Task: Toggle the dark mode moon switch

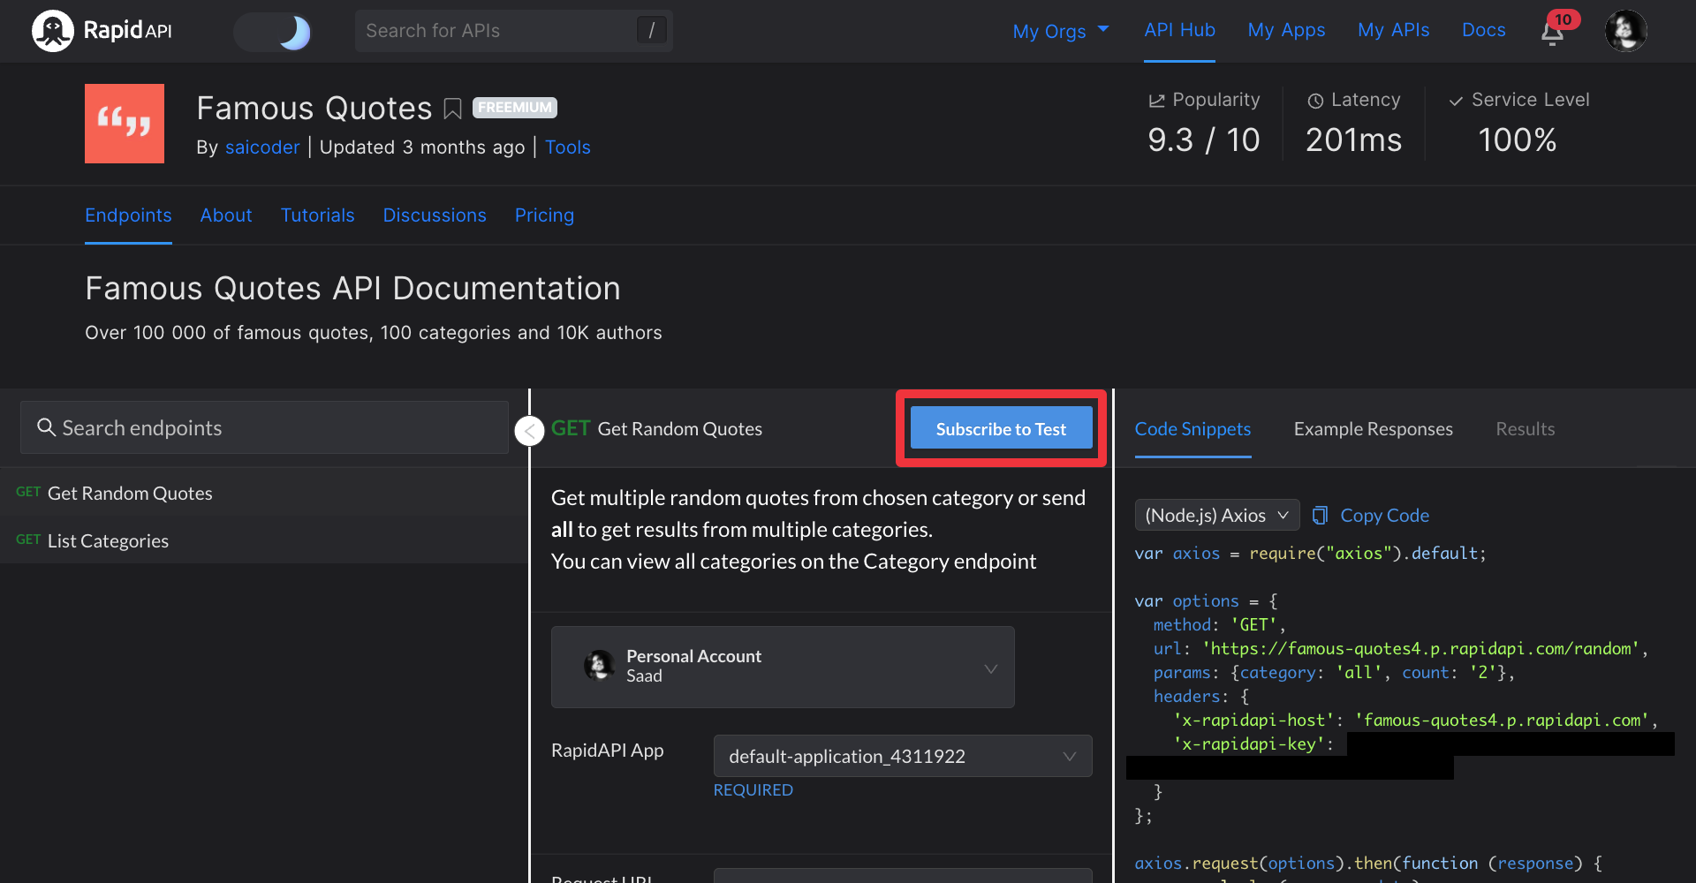Action: [x=273, y=32]
